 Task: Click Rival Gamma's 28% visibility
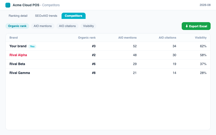[x=203, y=73]
